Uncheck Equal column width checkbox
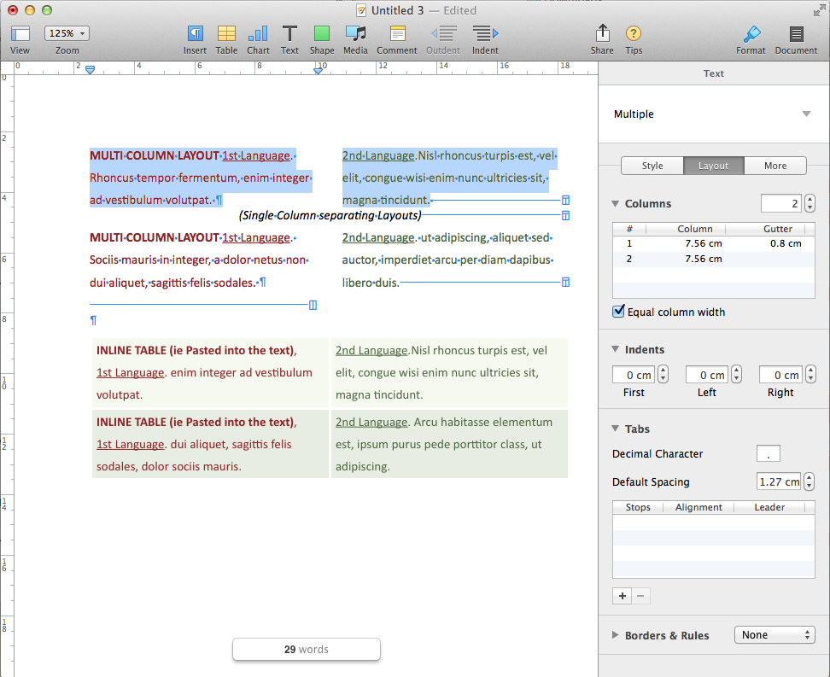Viewport: 830px width, 677px height. [x=619, y=312]
